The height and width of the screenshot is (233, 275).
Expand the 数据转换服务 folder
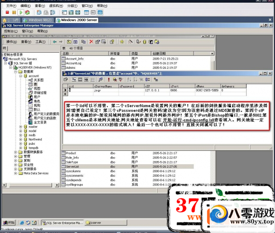point(16,152)
